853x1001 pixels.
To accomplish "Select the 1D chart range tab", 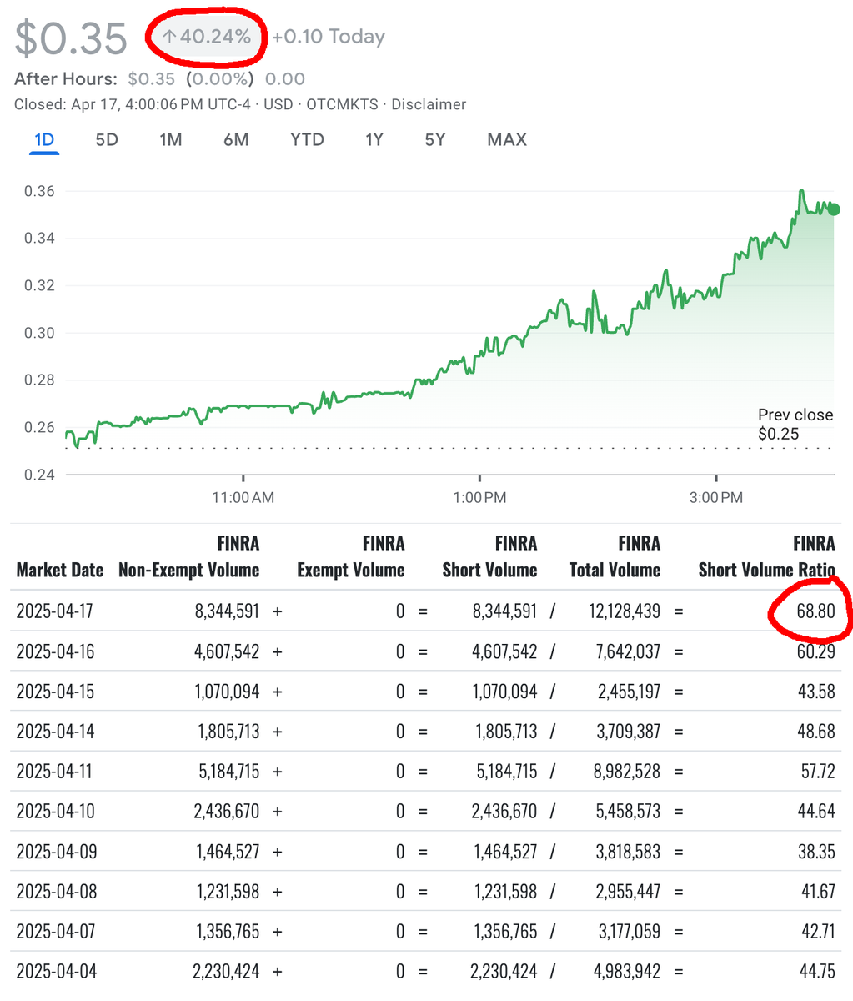I will 44,140.
